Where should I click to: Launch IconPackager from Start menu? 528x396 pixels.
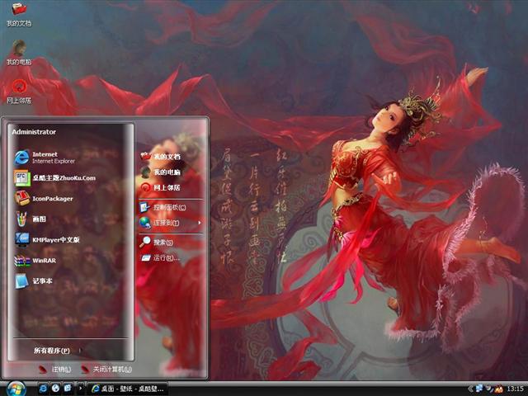44,198
